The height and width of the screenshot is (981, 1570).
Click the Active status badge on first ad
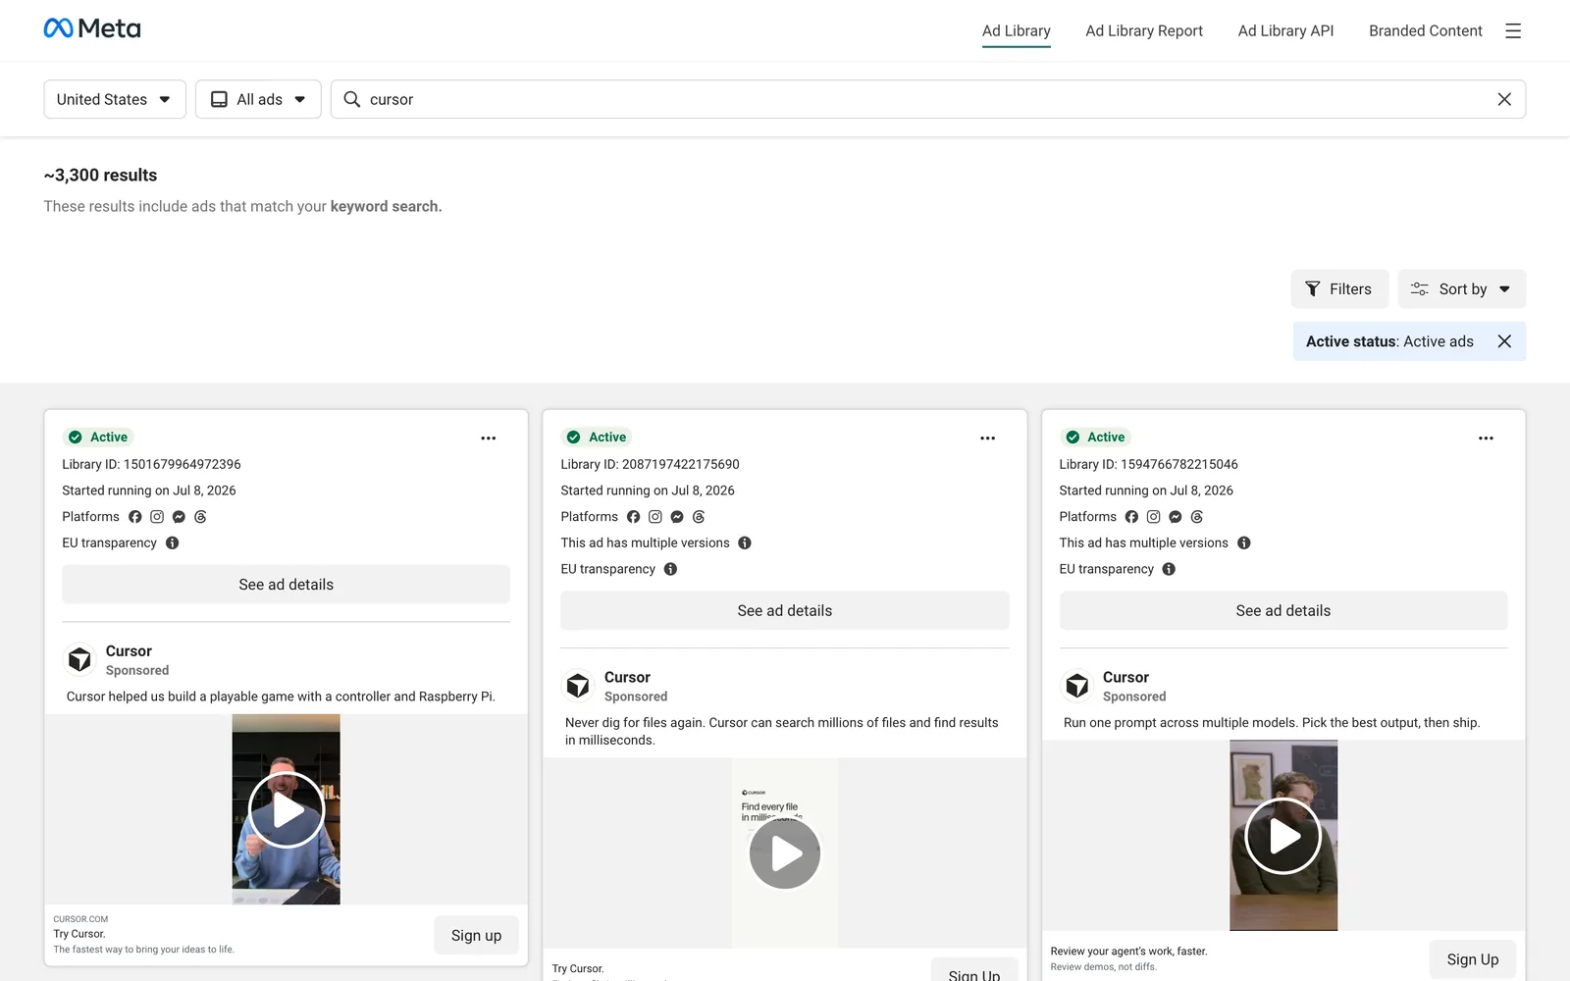click(x=99, y=438)
